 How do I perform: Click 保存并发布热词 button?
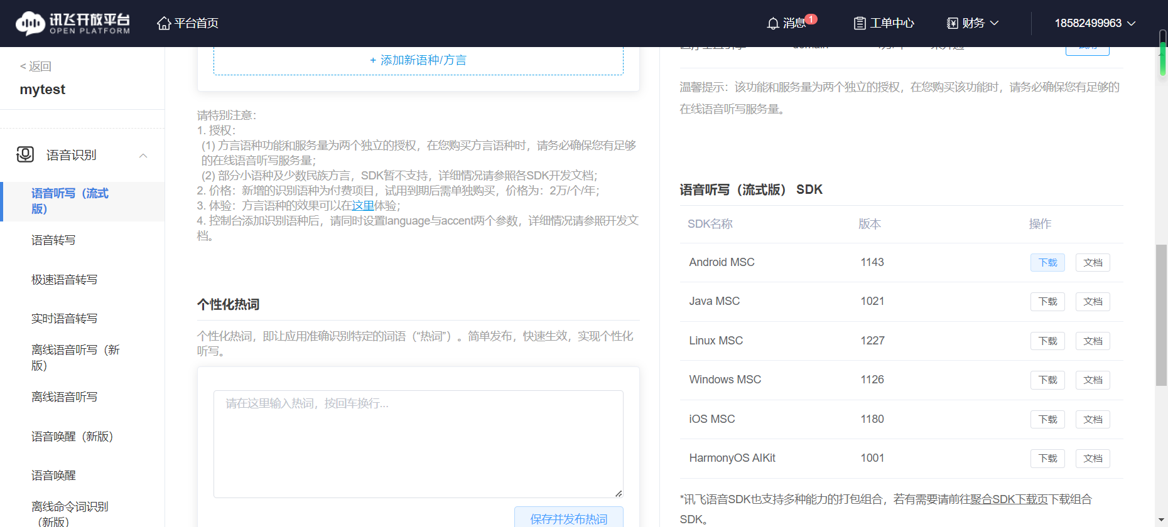568,518
